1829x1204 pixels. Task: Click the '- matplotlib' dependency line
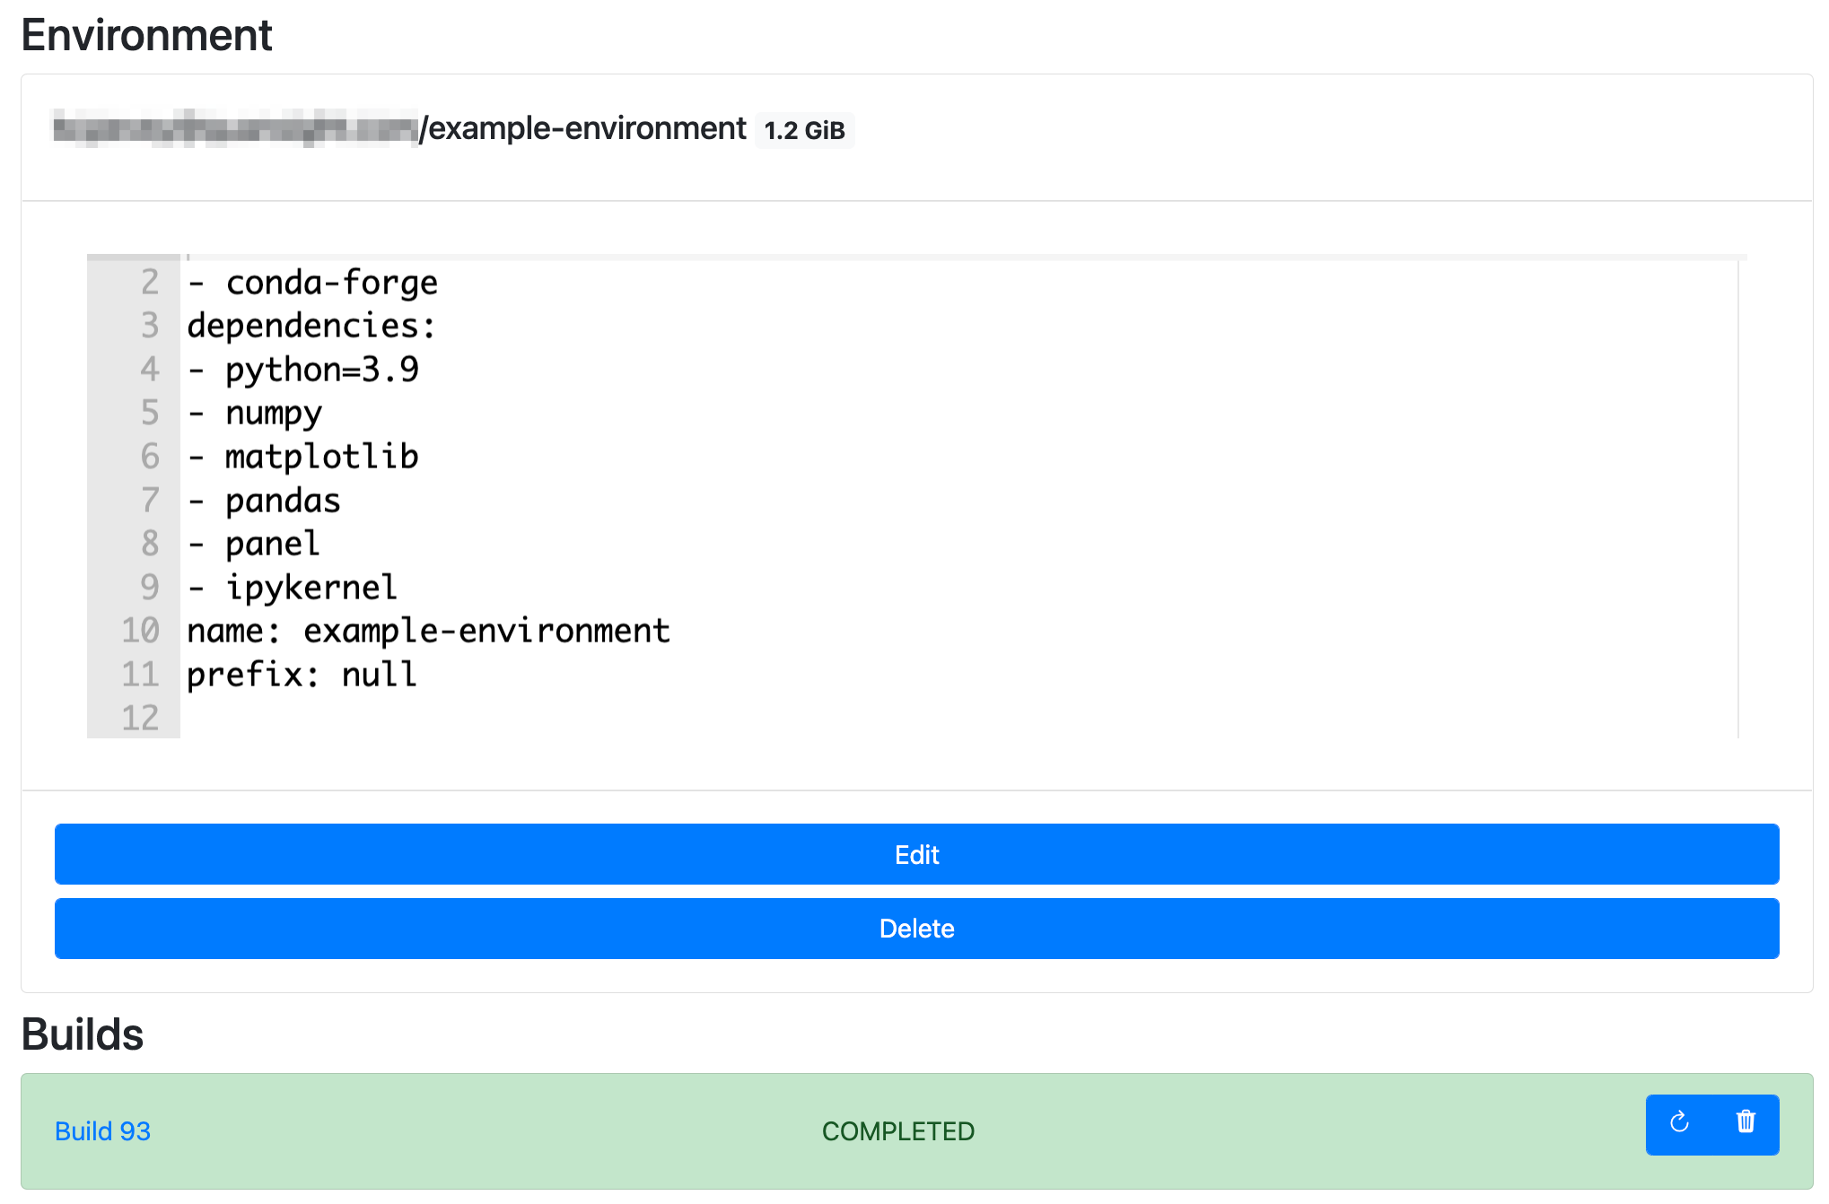(x=303, y=457)
